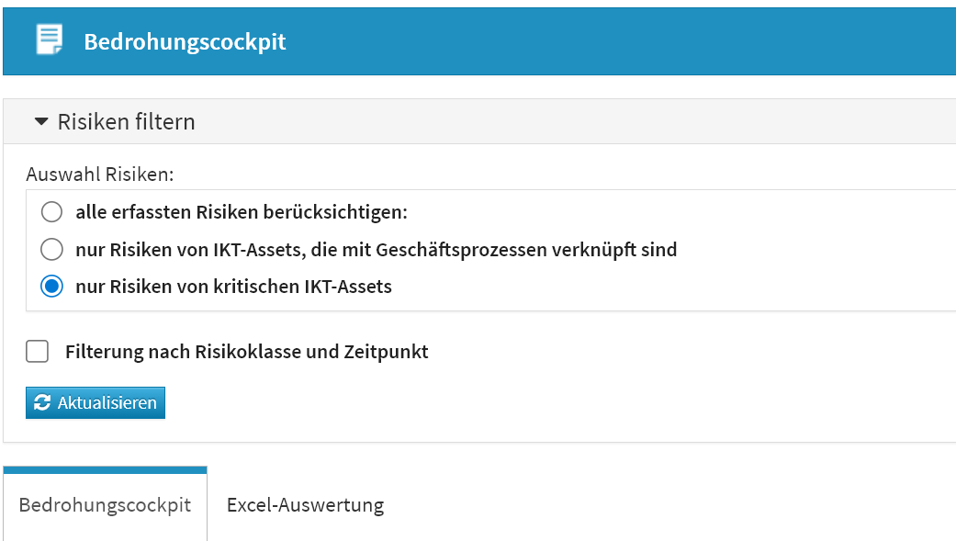Switch to the Excel-Auswertung tab
This screenshot has width=956, height=541.
pos(305,504)
